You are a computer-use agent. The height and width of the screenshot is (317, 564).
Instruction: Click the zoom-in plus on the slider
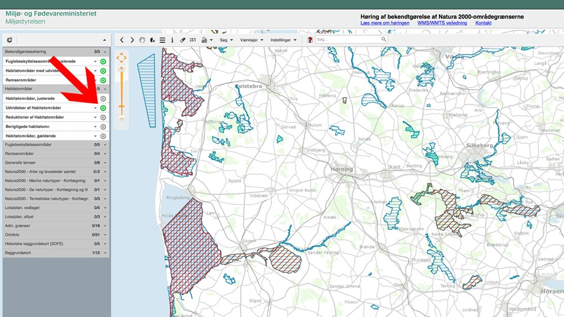[x=121, y=68]
